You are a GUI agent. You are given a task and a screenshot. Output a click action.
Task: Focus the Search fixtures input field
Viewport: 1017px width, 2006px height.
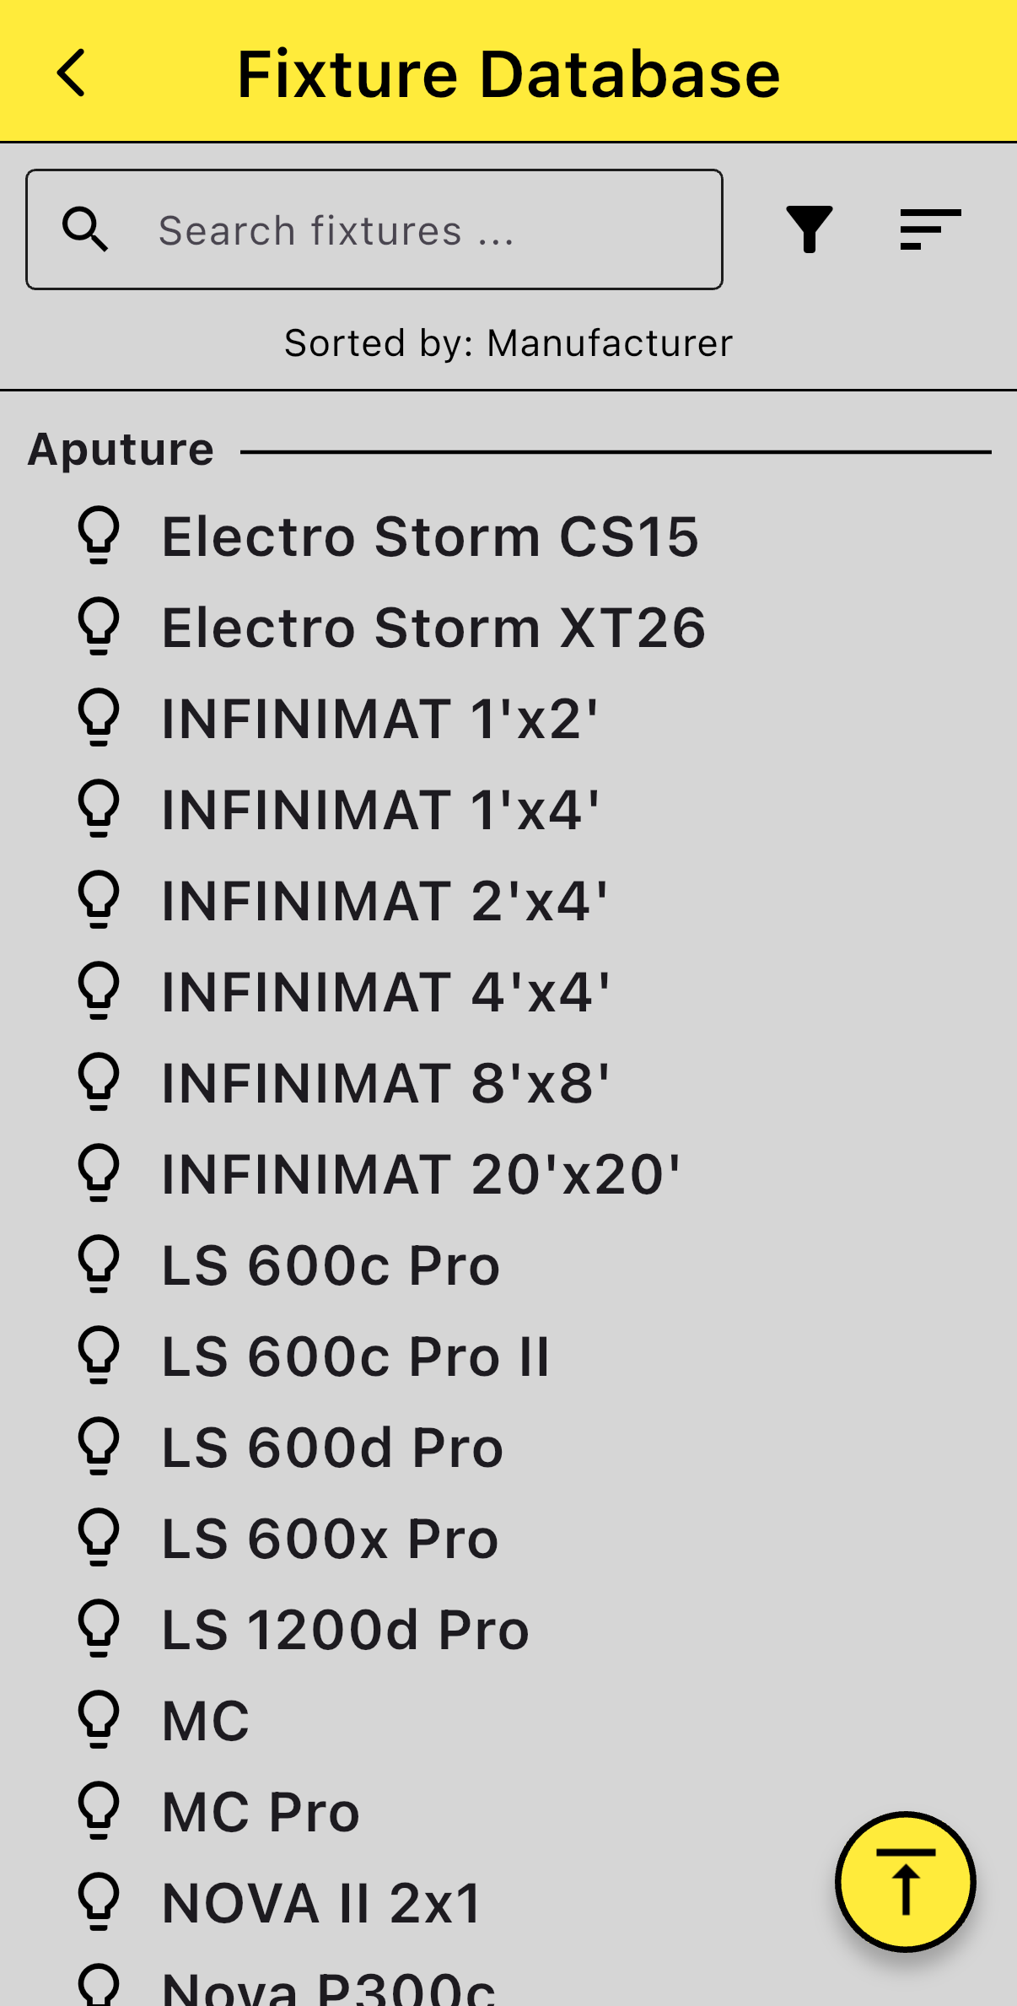point(374,229)
